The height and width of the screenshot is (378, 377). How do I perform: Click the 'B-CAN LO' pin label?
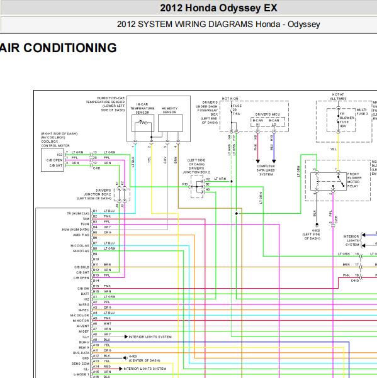(x=274, y=123)
